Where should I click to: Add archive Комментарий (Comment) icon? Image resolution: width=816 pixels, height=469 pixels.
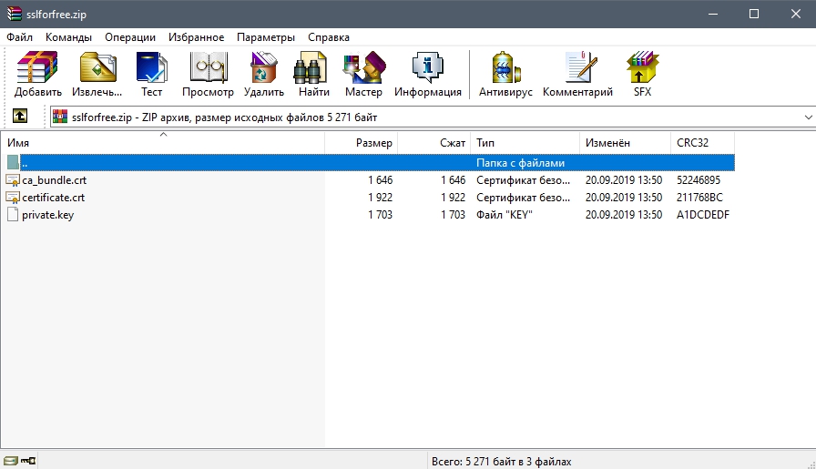coord(577,75)
